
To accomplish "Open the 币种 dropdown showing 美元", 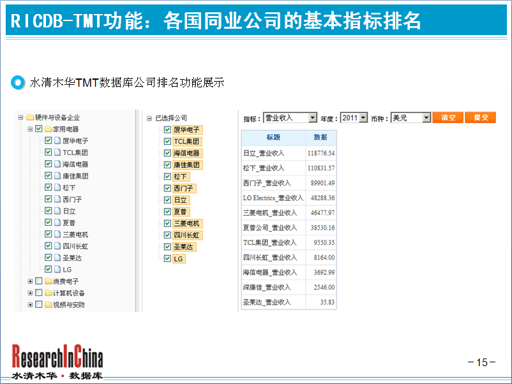I will coord(410,118).
